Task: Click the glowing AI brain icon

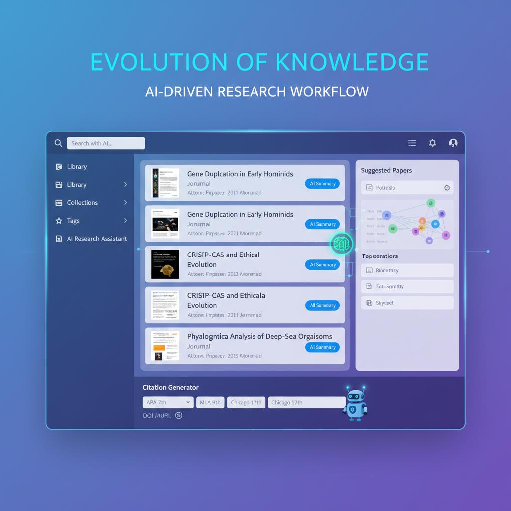Action: point(341,244)
